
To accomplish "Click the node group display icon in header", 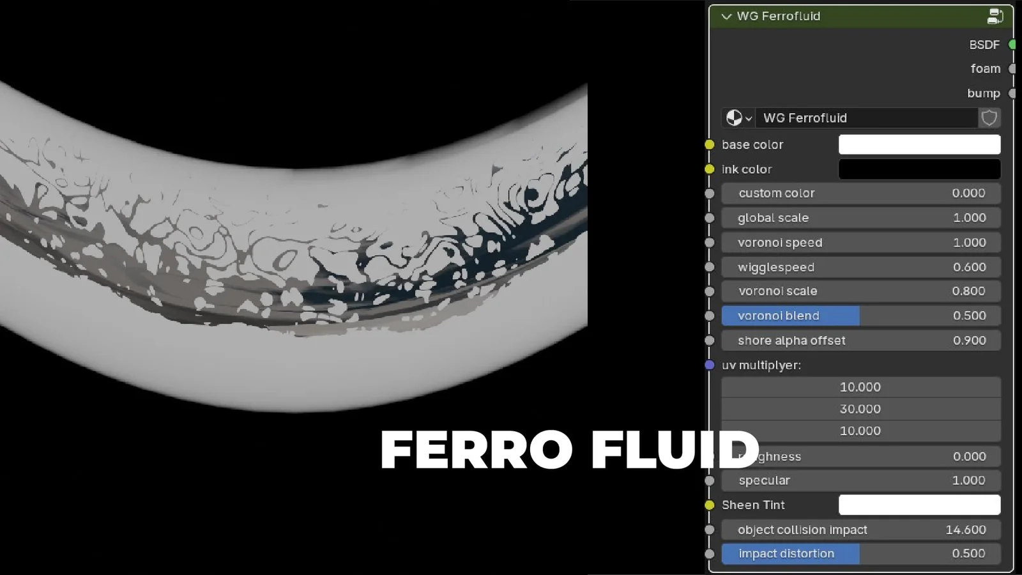I will (995, 16).
